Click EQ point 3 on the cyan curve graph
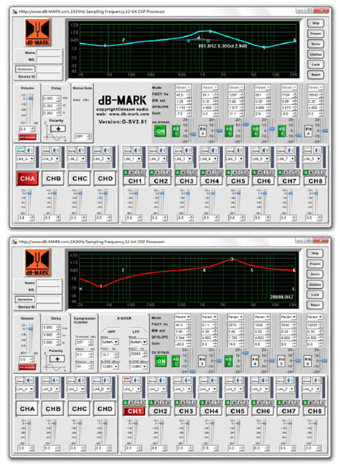This screenshot has height=466, width=340. pos(210,31)
